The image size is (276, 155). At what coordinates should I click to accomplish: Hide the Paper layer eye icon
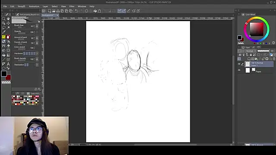[239, 70]
